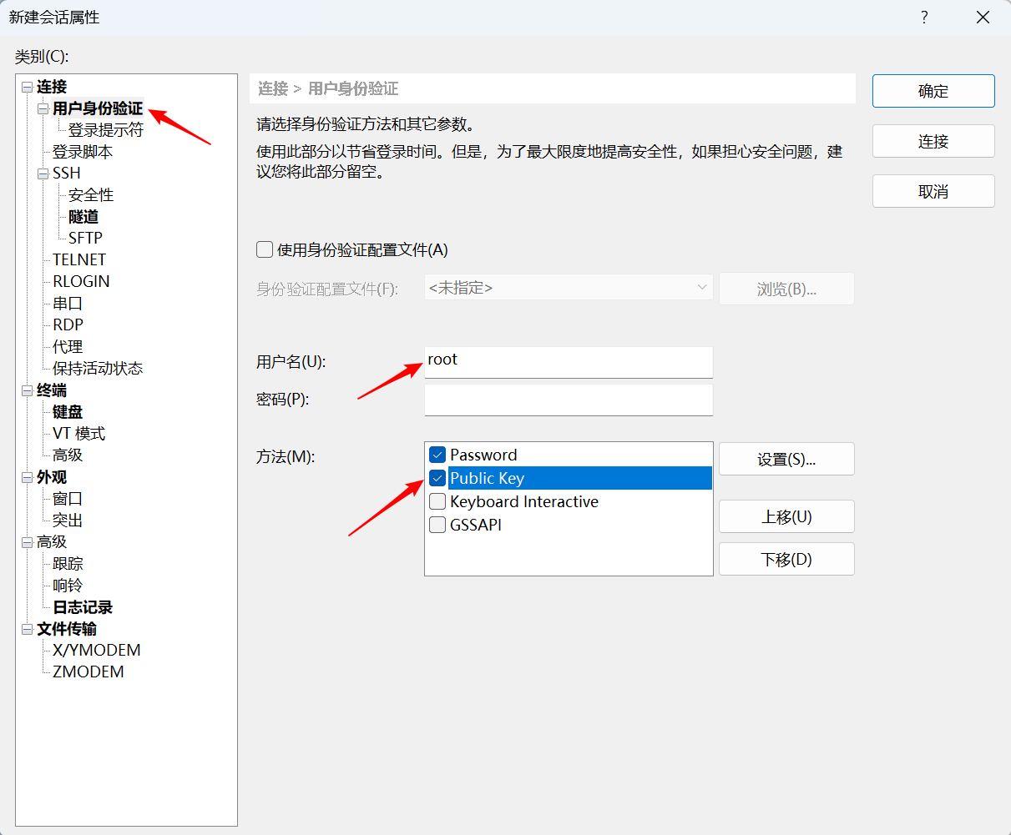Click the 设置(S)... button
Viewport: 1011px width, 835px height.
786,460
